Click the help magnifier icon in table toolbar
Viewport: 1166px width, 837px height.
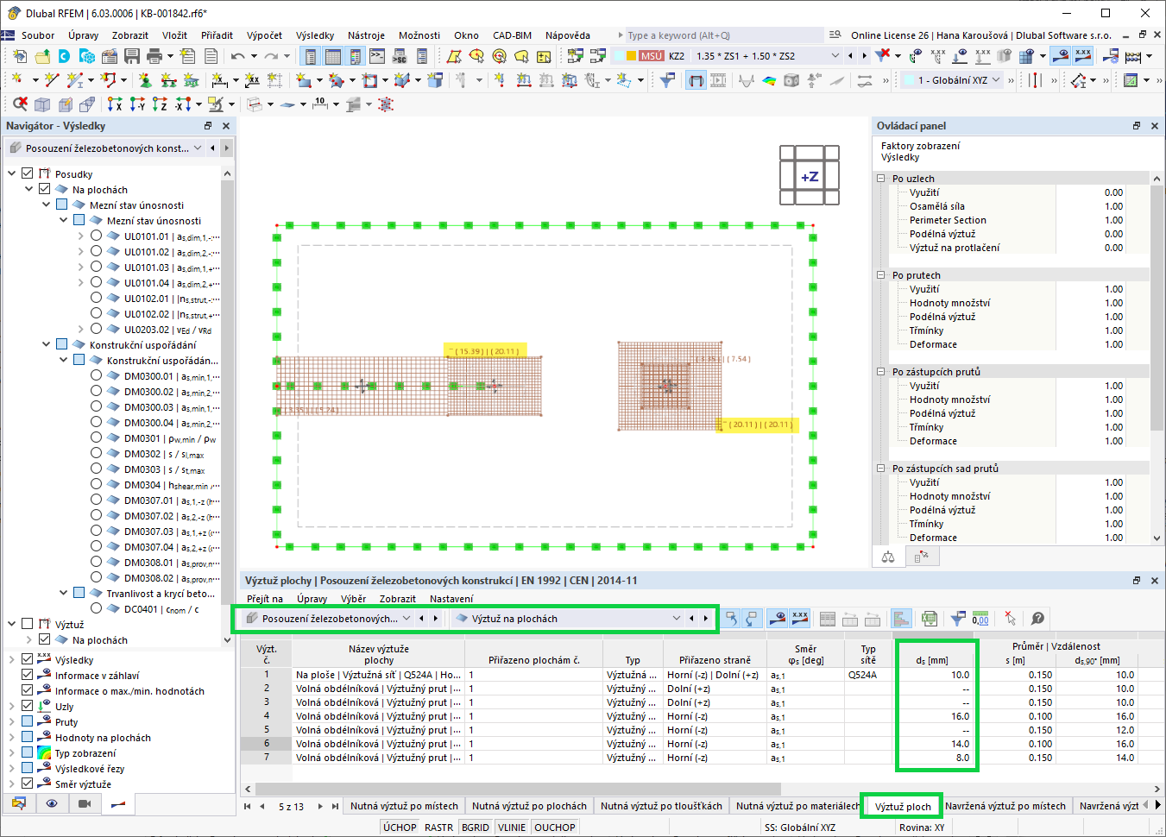pos(1037,619)
